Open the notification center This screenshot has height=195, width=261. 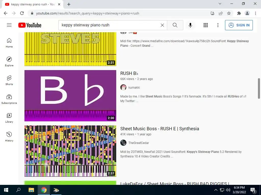[x=253, y=190]
